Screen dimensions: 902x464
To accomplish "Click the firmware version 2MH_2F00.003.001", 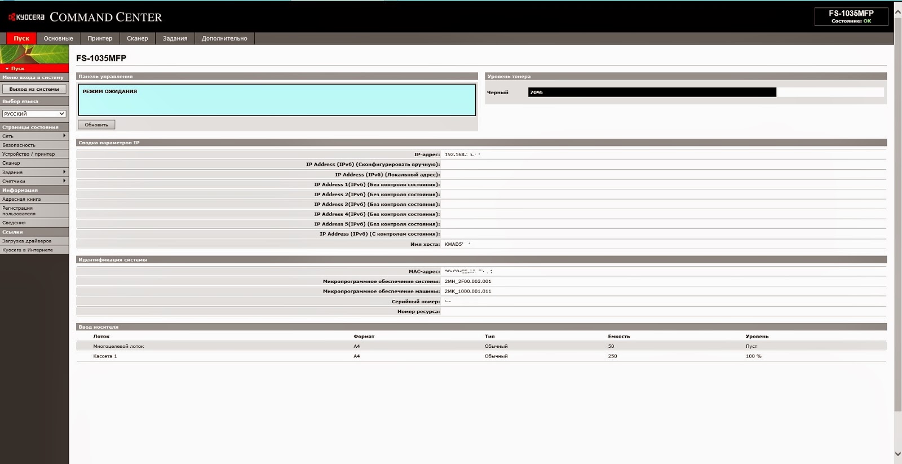I will pyautogui.click(x=468, y=281).
